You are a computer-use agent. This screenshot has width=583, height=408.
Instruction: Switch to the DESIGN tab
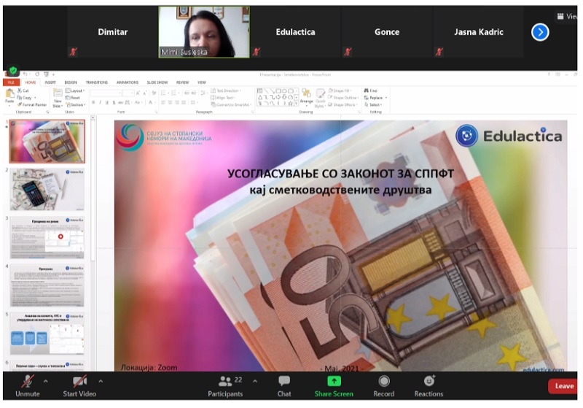tap(71, 82)
